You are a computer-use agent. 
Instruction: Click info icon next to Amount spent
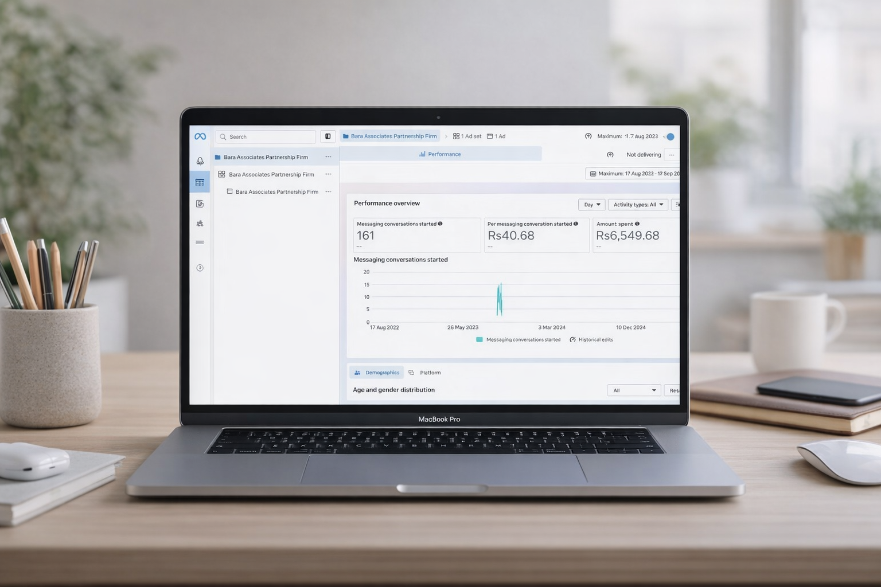637,224
